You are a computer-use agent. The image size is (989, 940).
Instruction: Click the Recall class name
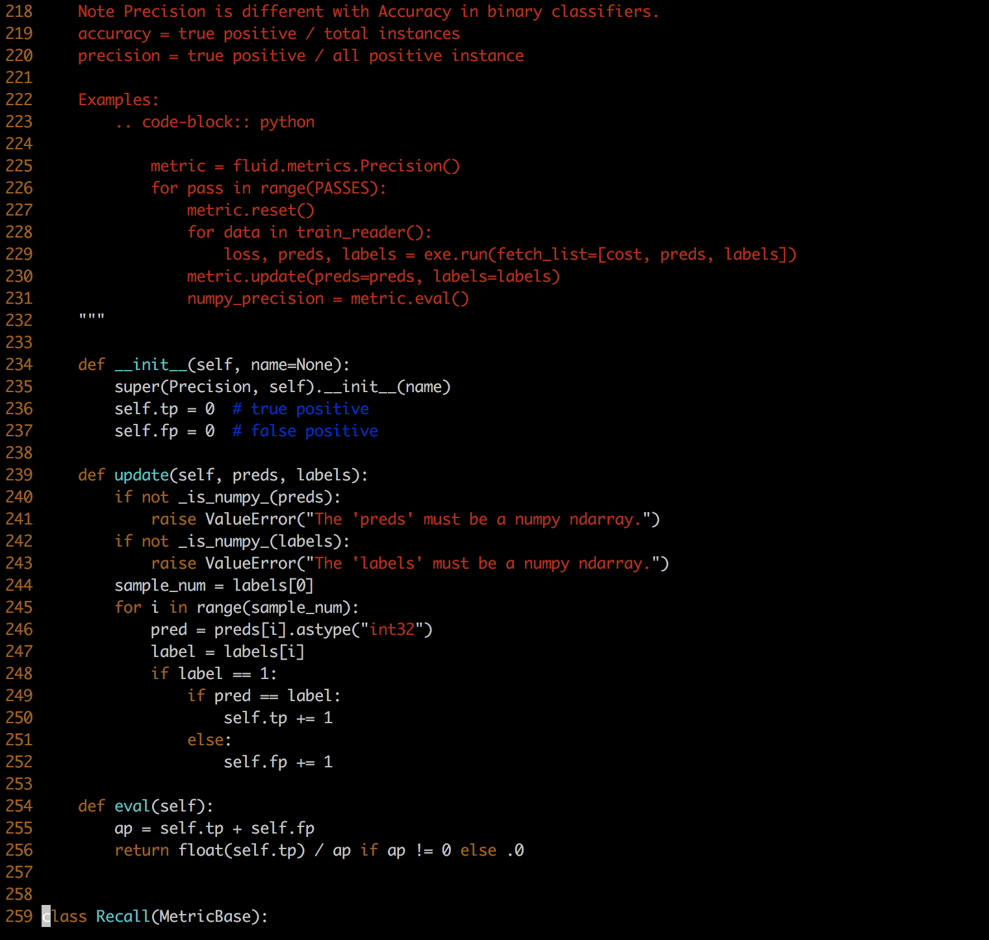click(x=123, y=916)
